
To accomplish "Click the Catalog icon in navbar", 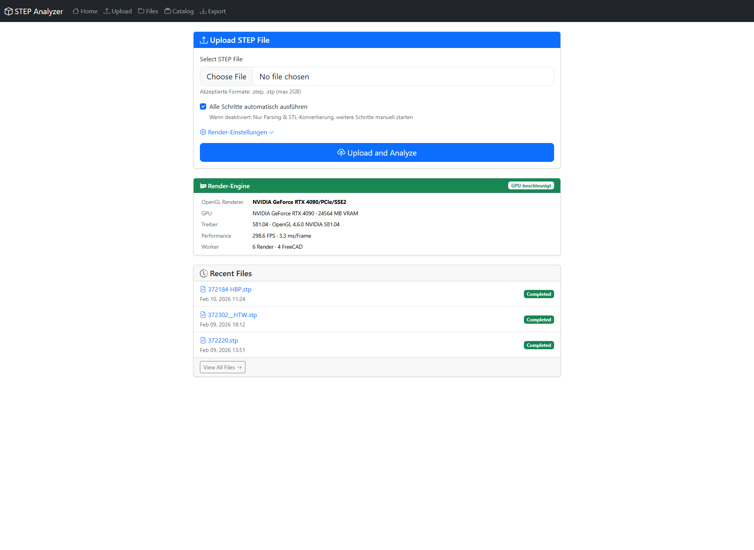I will [x=168, y=11].
